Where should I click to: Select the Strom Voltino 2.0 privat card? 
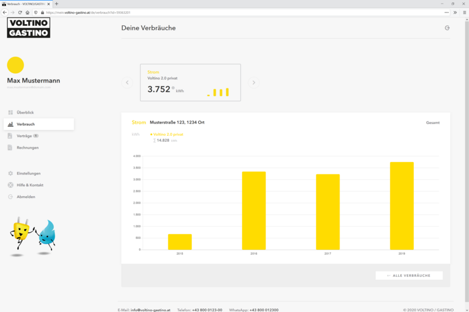(x=190, y=83)
